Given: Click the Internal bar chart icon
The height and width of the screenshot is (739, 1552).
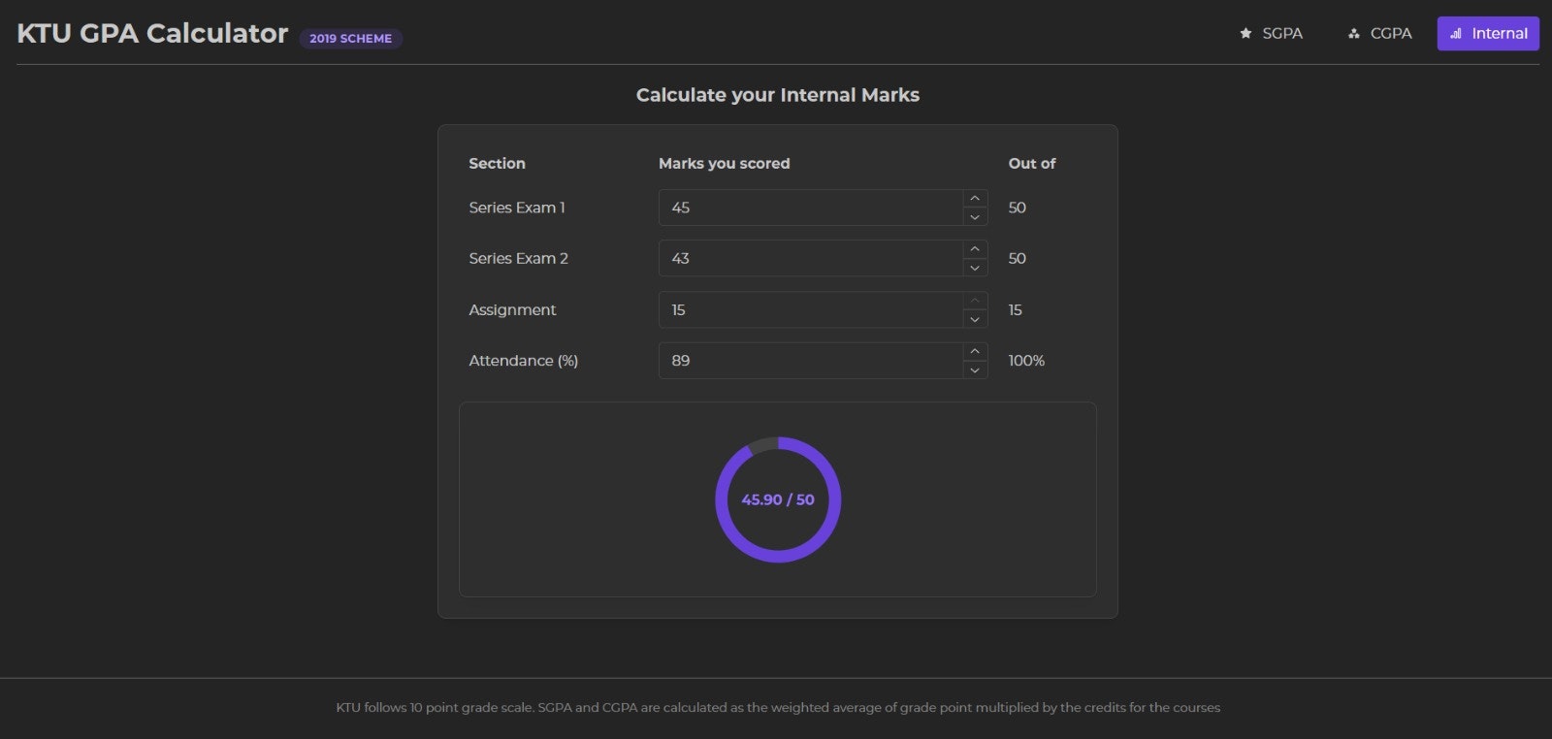Looking at the screenshot, I should (x=1456, y=33).
